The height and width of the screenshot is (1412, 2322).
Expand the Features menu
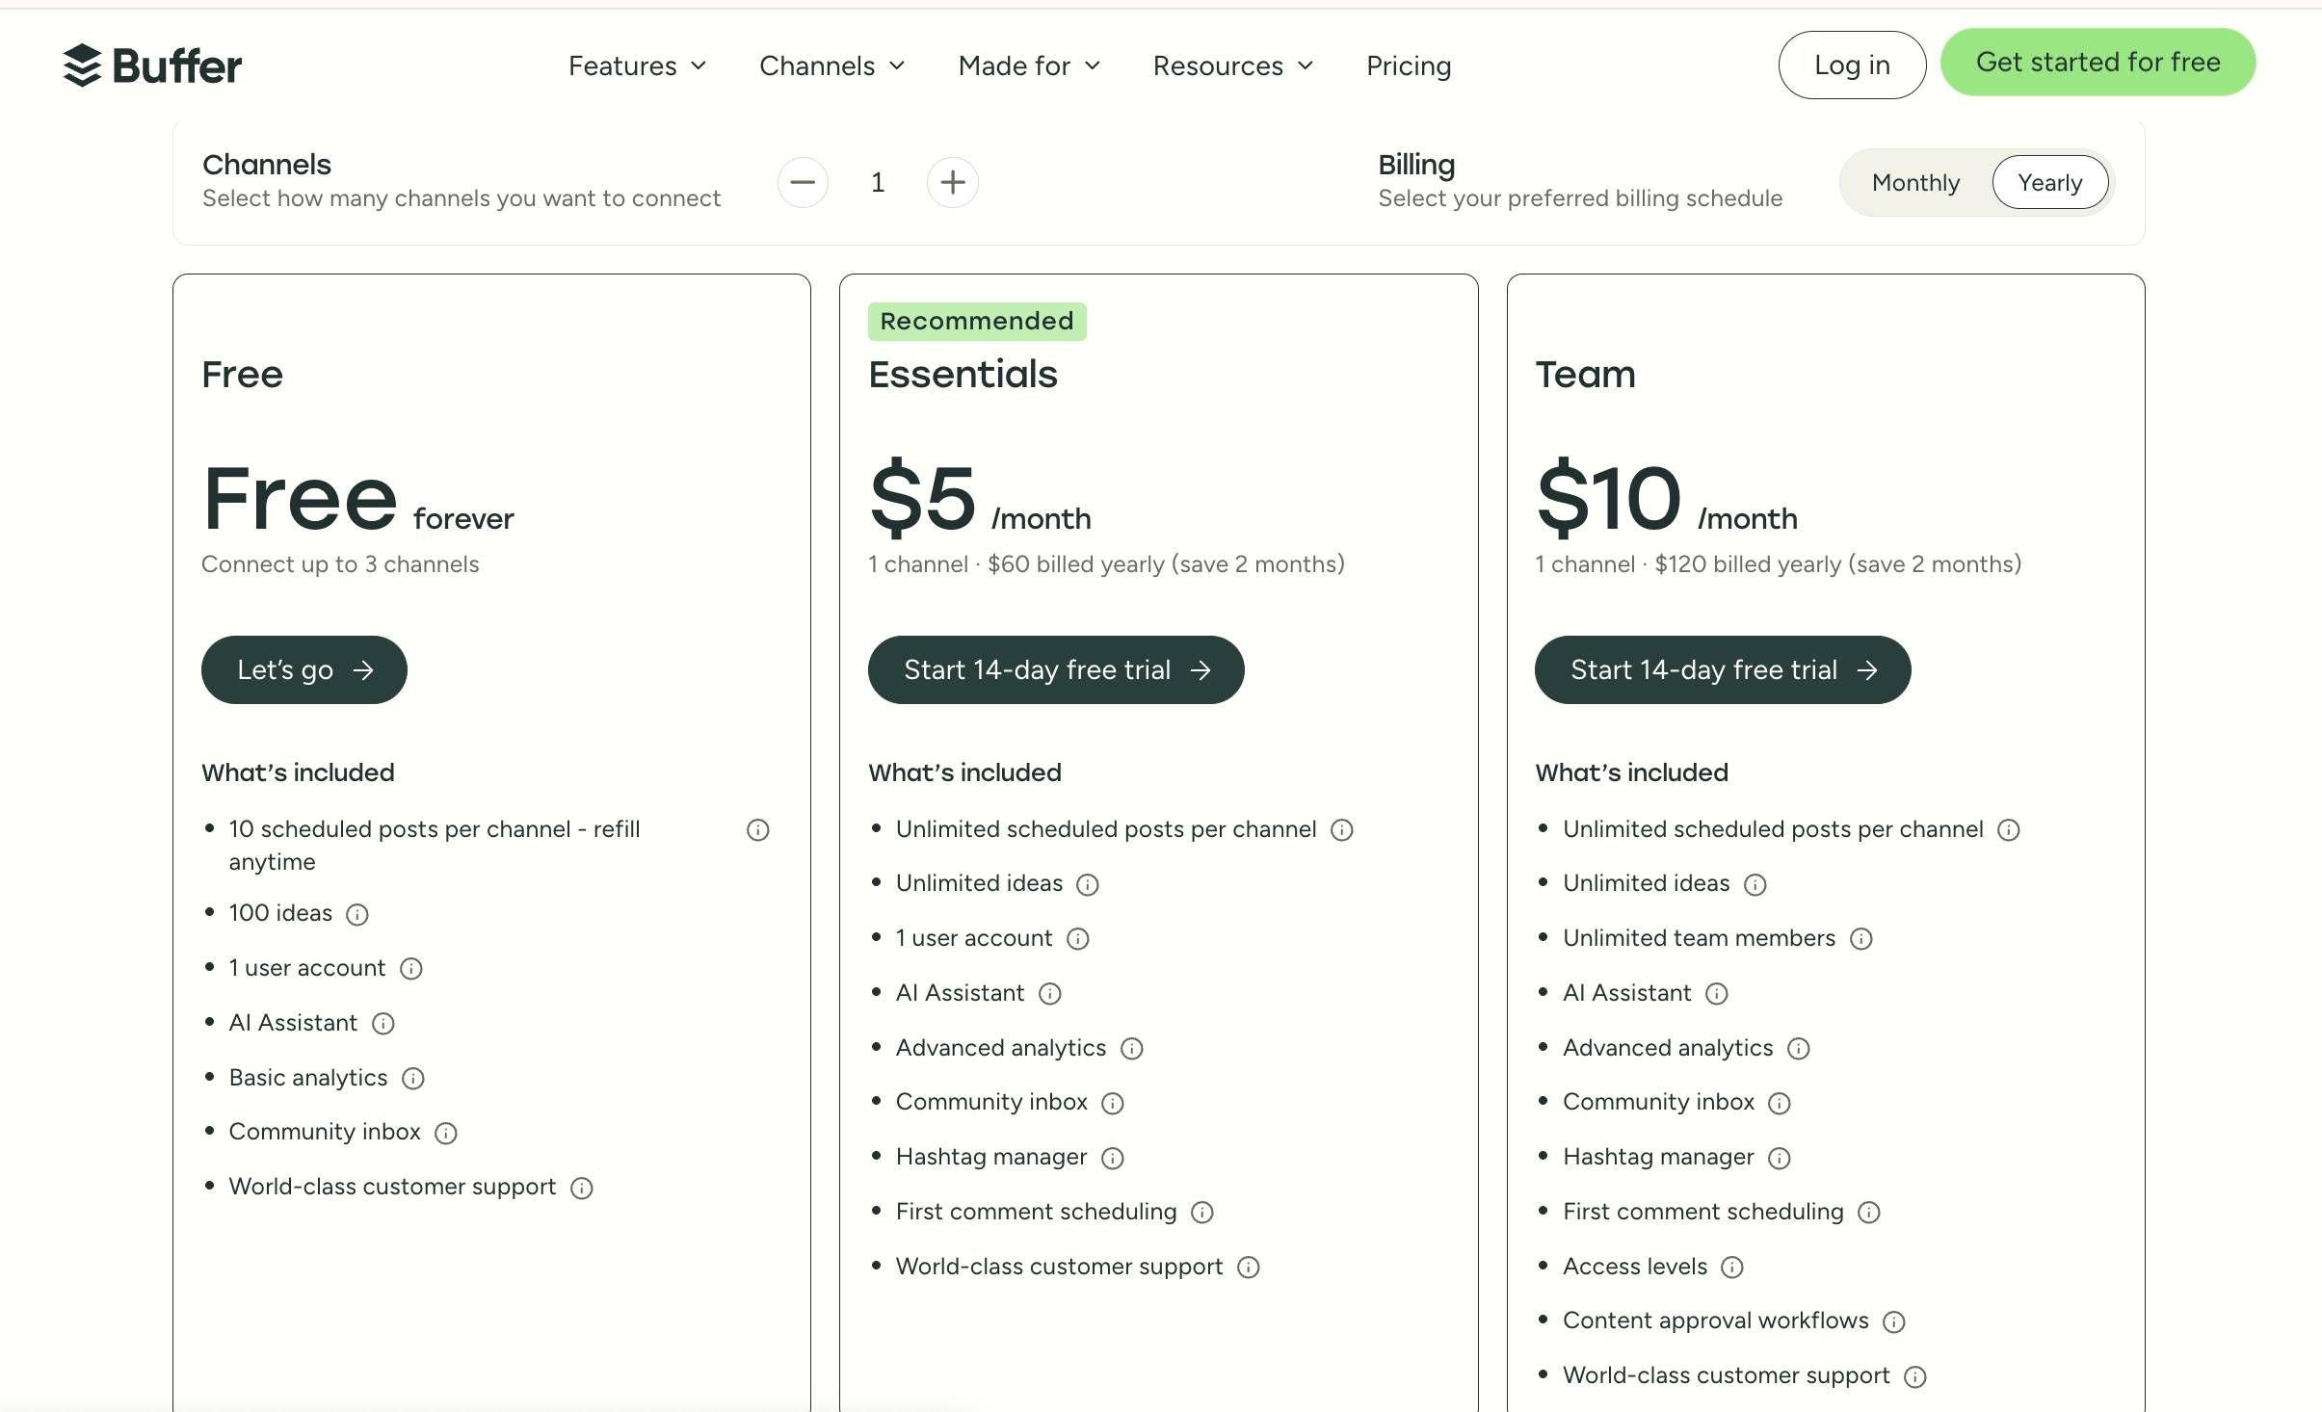637,65
